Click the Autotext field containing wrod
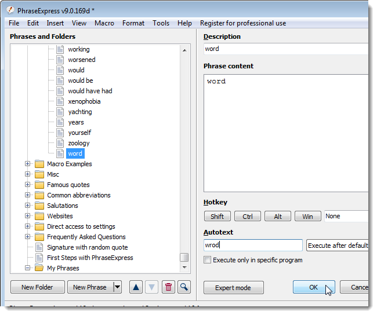Image resolution: width=377 pixels, height=315 pixels. pos(253,245)
